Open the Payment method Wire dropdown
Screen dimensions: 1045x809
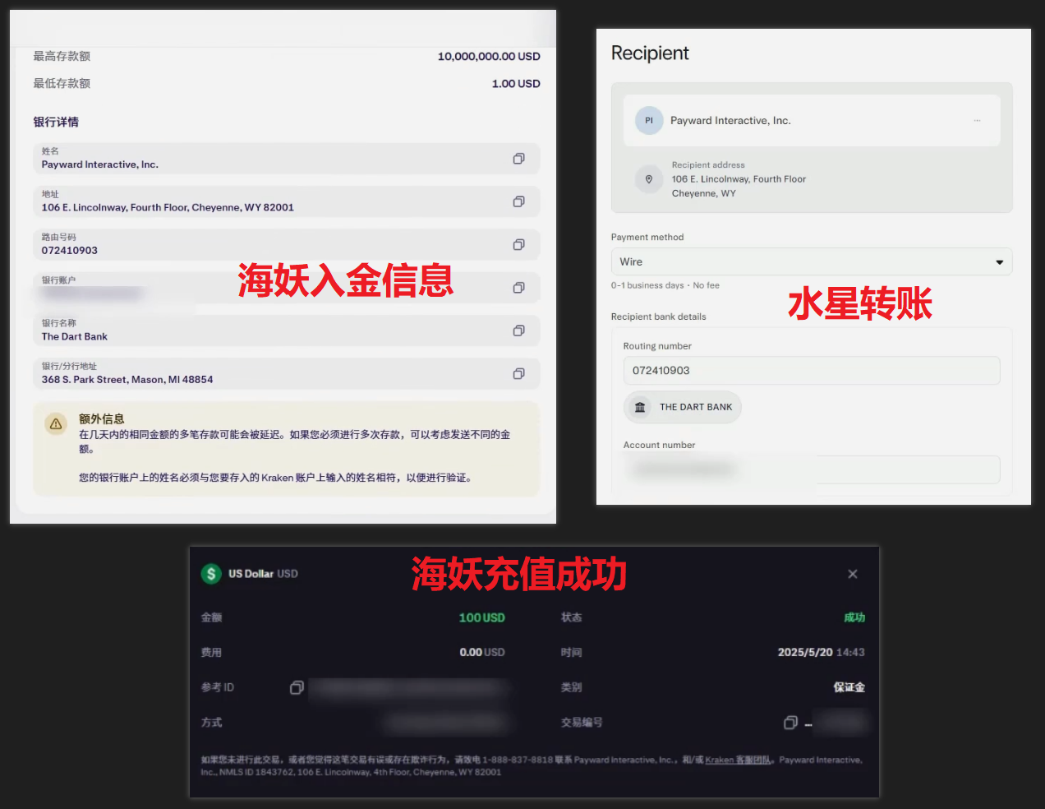[x=812, y=261]
